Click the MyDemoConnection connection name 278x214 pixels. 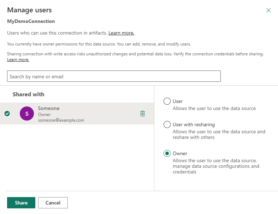(x=31, y=21)
